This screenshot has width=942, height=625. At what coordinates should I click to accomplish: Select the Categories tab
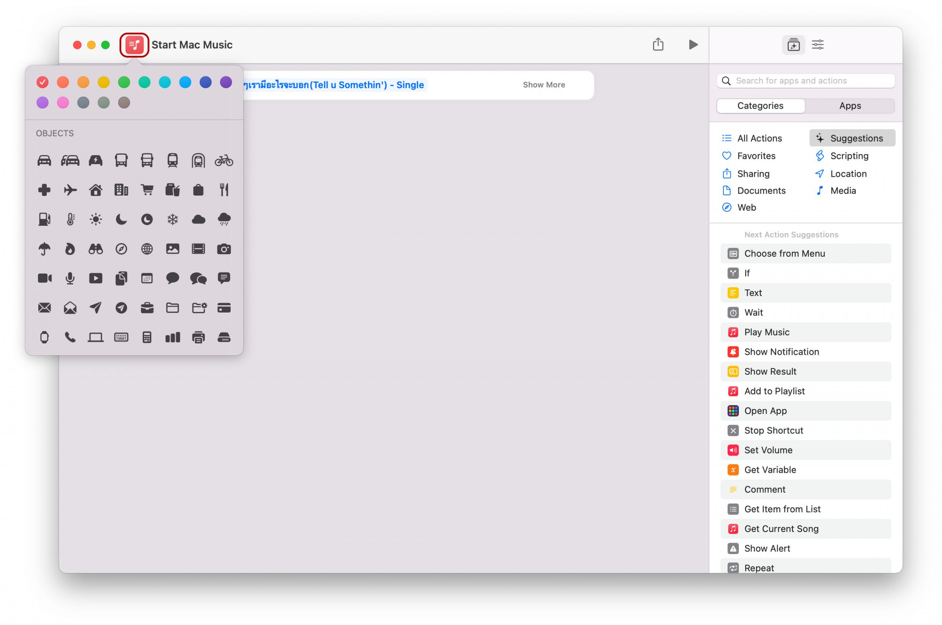click(x=760, y=106)
